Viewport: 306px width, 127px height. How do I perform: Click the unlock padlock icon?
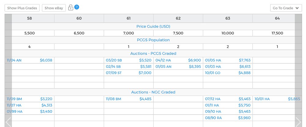(x=71, y=8)
